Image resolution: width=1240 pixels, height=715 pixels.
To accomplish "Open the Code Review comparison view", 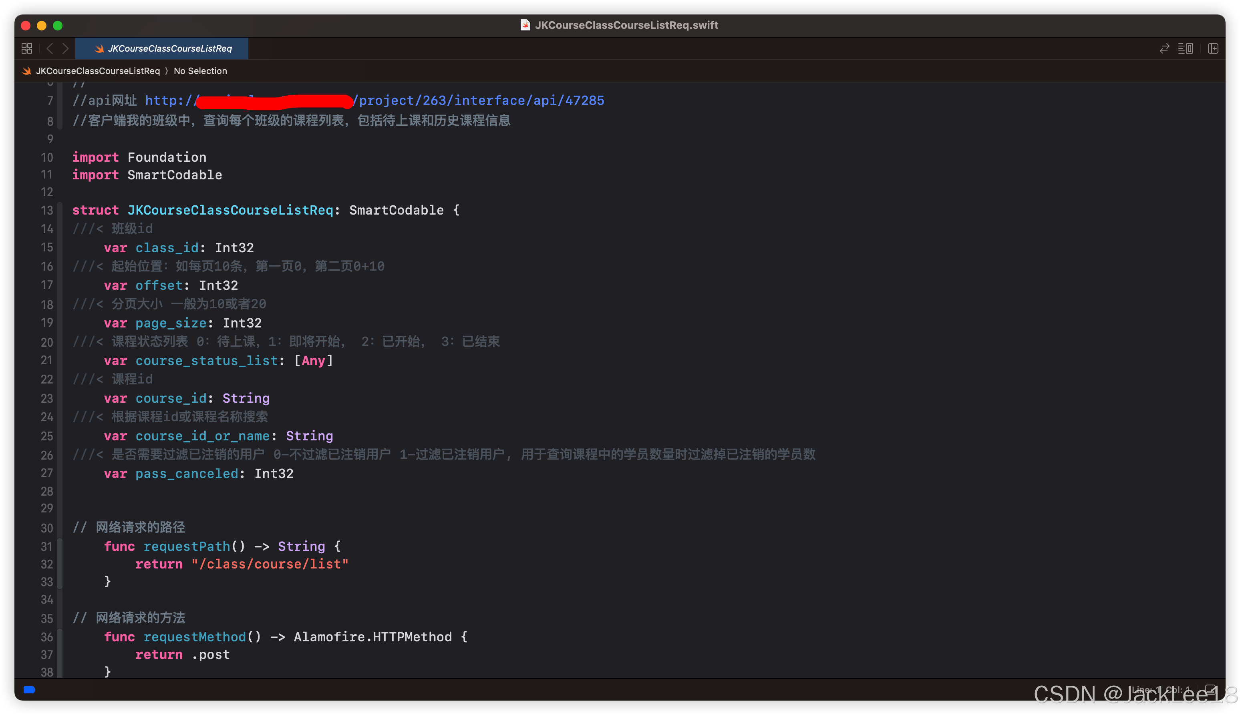I will point(1164,48).
